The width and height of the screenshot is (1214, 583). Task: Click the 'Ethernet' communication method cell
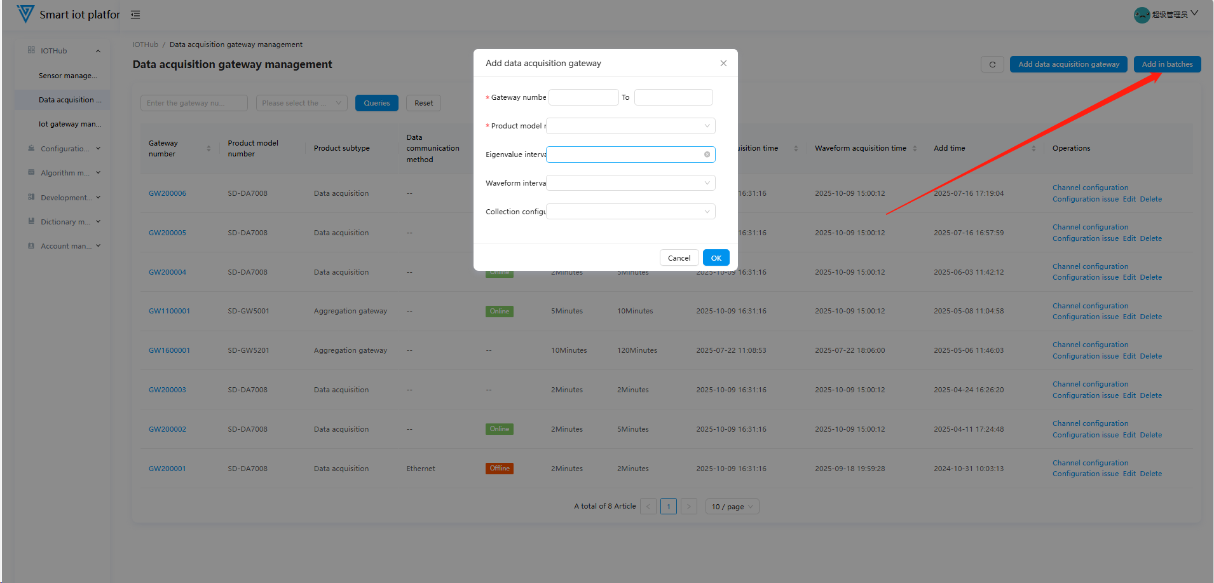pos(421,469)
